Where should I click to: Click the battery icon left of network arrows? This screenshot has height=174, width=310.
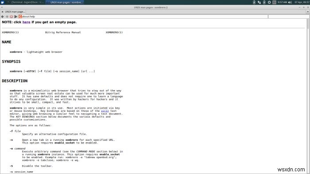click(254, 2)
